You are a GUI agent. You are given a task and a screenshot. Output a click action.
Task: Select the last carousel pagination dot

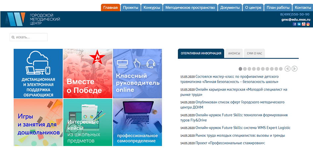click(x=281, y=69)
